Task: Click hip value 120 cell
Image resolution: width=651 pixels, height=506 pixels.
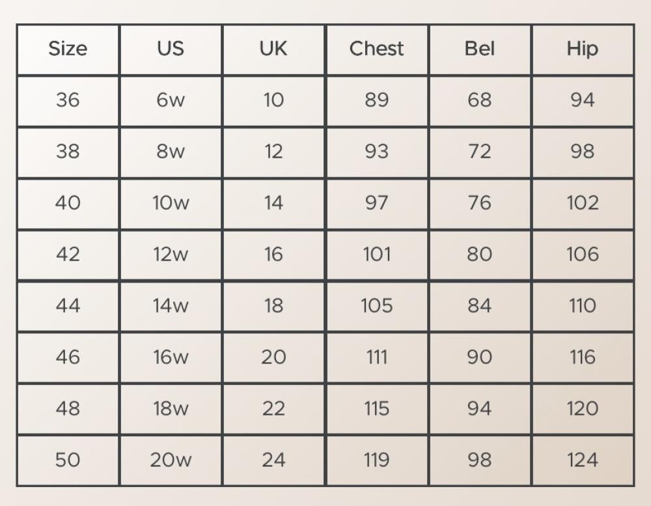Action: (583, 409)
